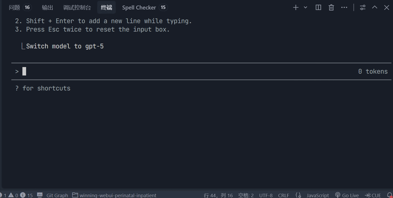Open the terminal launch profile dropdown arrow

pos(305,8)
